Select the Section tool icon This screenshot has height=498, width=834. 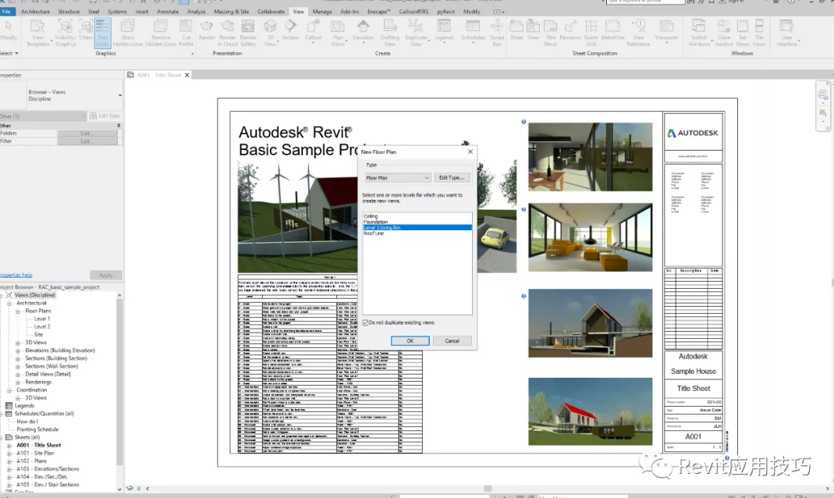pos(290,32)
